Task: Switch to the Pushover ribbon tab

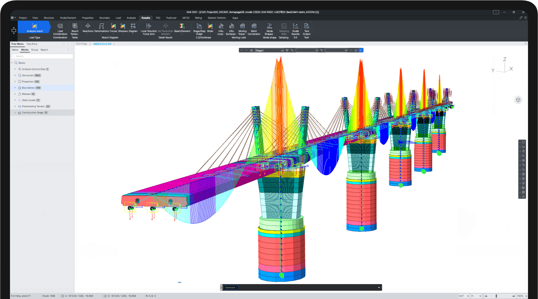Action: point(171,18)
